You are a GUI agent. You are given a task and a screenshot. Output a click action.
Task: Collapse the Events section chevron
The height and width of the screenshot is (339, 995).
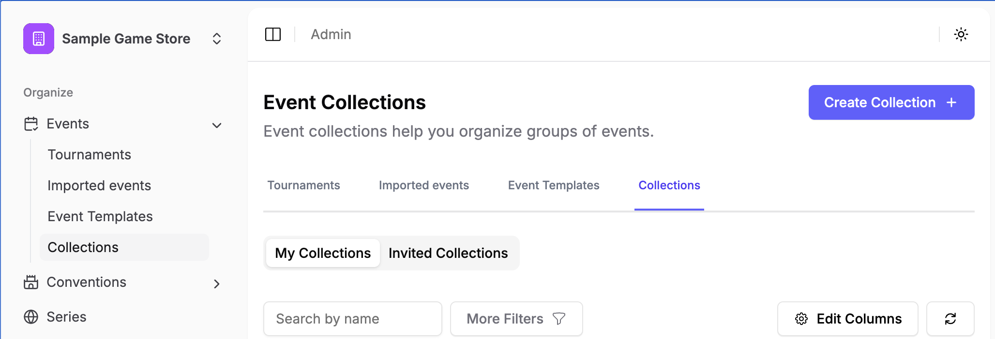click(217, 125)
